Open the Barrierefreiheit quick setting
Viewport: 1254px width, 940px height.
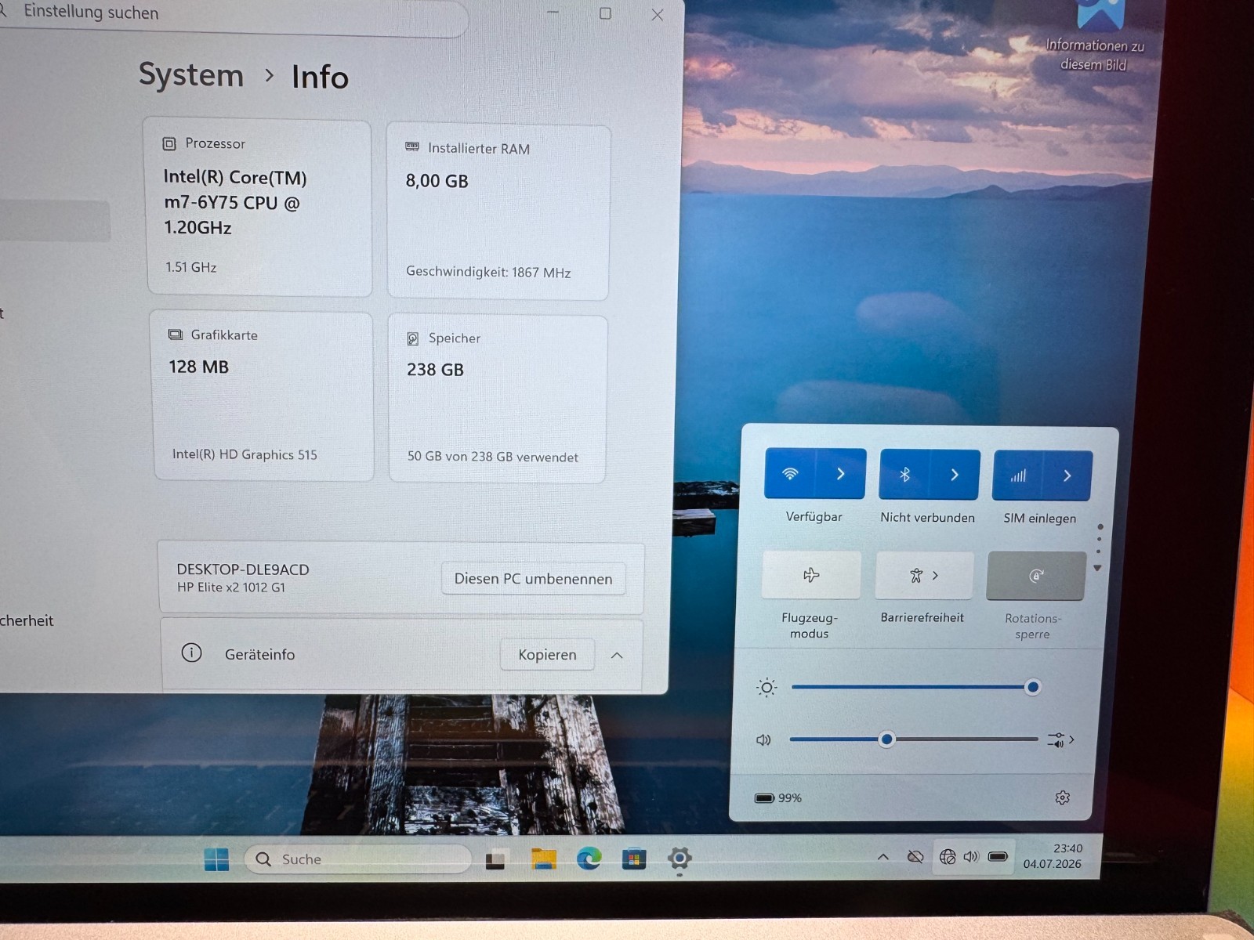click(925, 576)
